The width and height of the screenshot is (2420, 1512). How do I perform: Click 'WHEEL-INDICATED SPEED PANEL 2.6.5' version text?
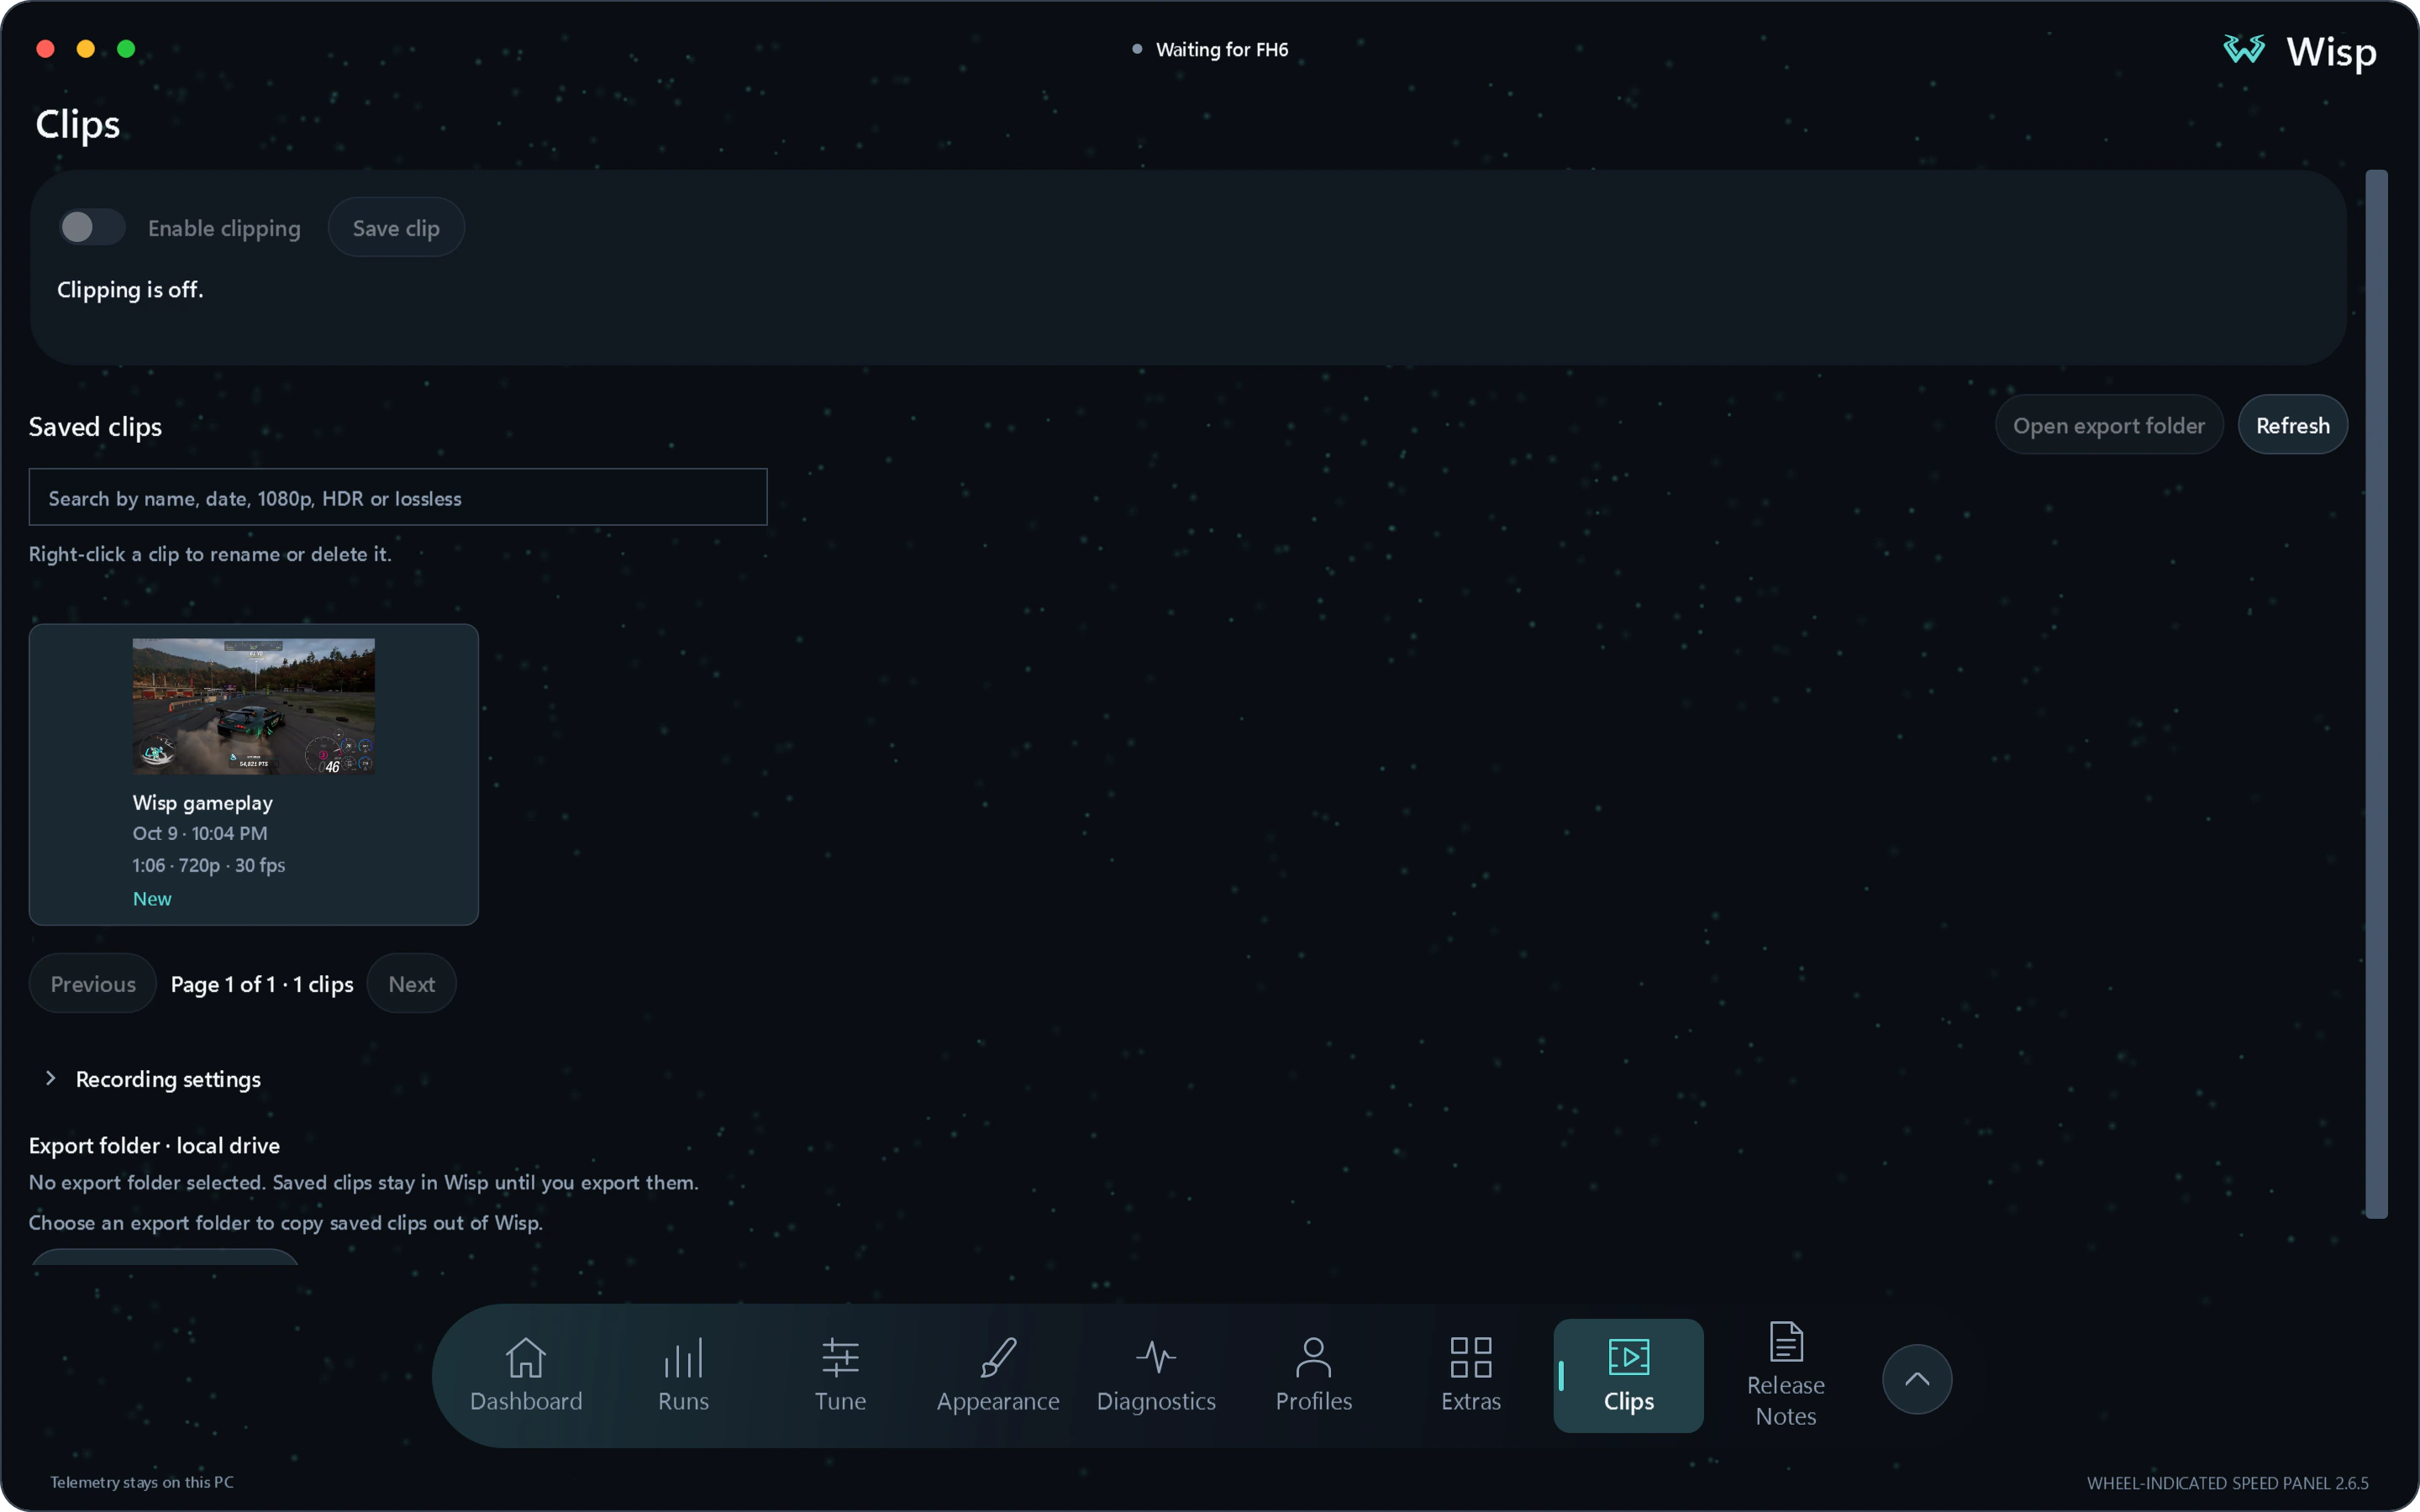click(2227, 1483)
